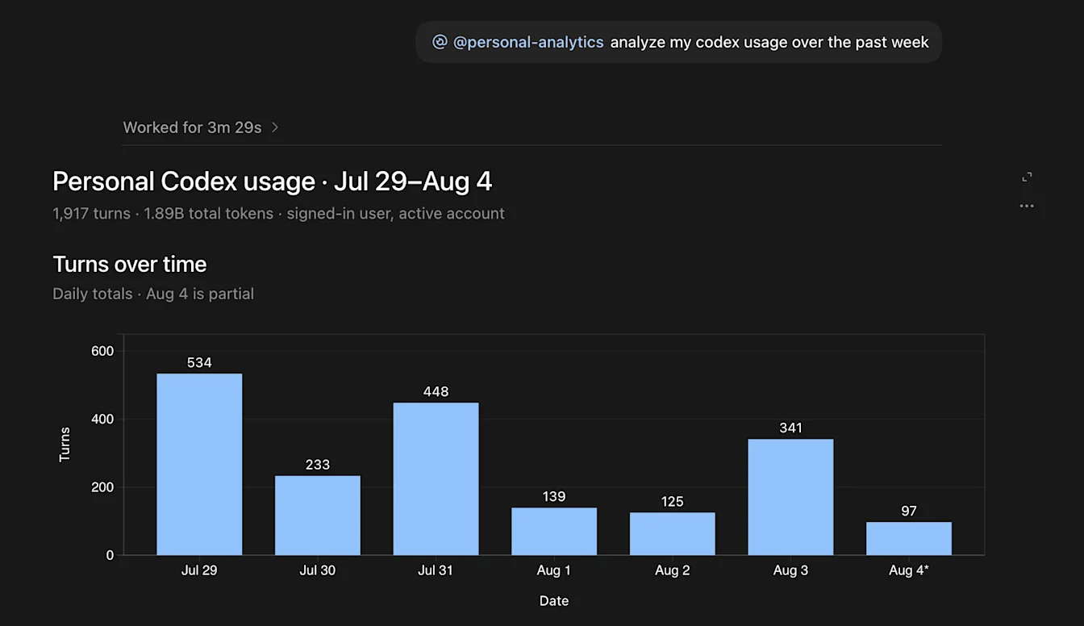This screenshot has width=1084, height=626.
Task: Open the three-dot more options menu
Action: pos(1027,206)
